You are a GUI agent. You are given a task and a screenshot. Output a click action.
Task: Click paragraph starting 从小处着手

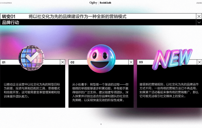click(x=100, y=92)
